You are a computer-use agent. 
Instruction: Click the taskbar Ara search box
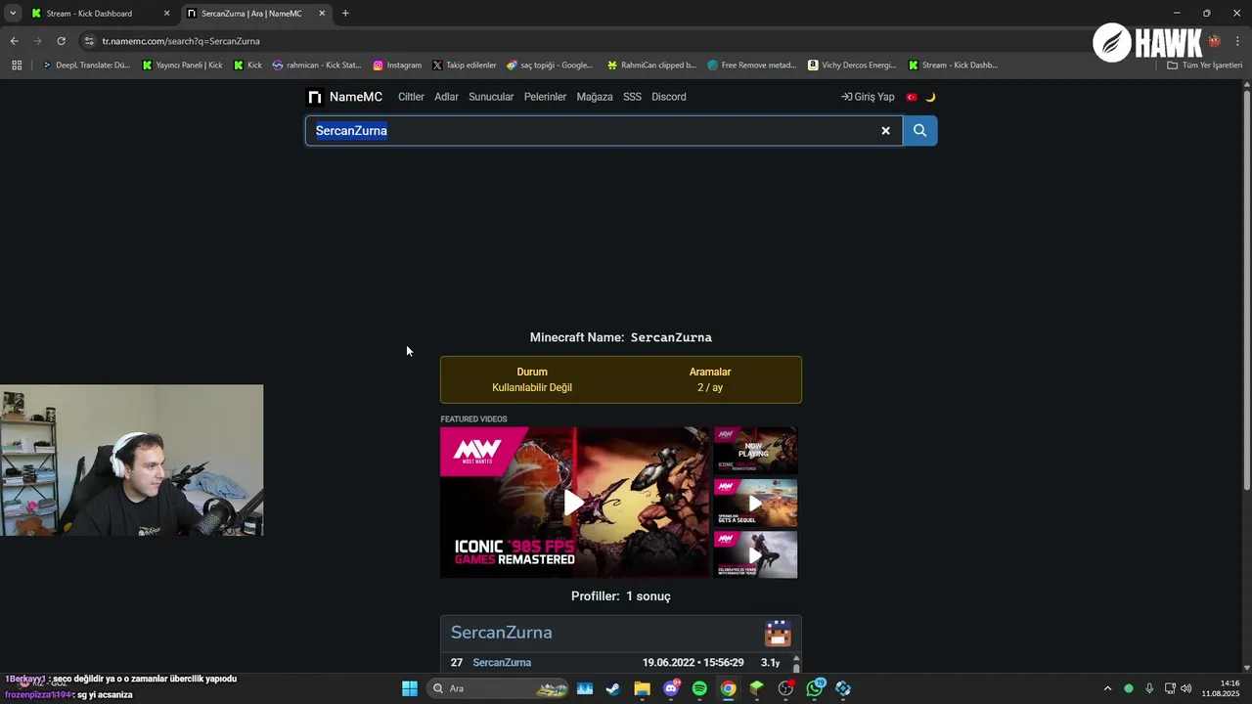pyautogui.click(x=500, y=688)
